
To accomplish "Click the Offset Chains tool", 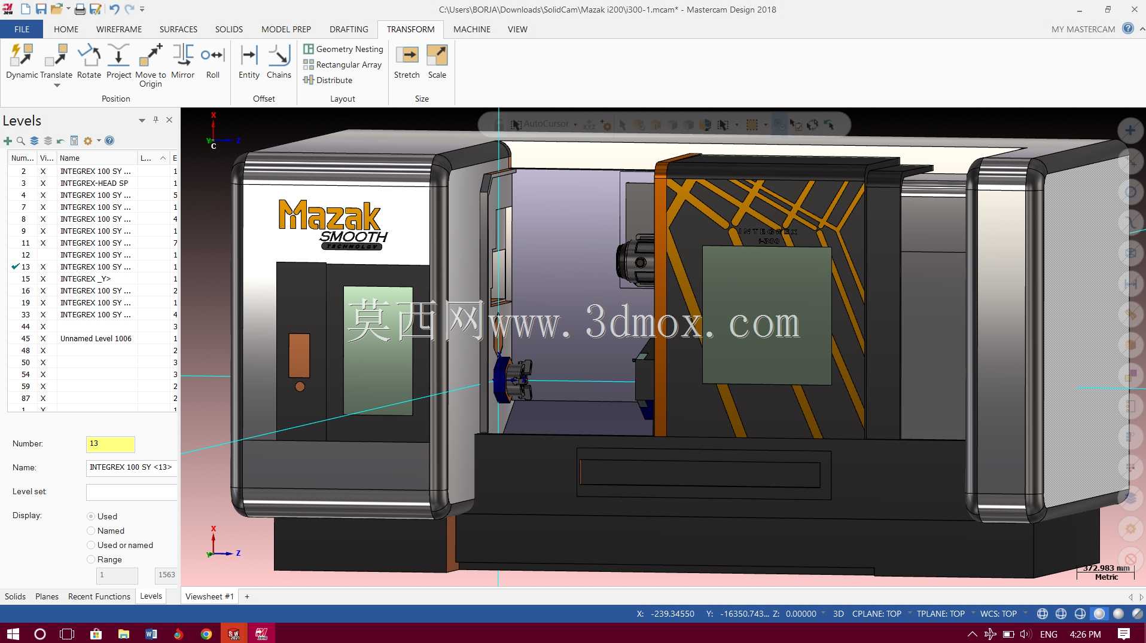I will pyautogui.click(x=279, y=61).
